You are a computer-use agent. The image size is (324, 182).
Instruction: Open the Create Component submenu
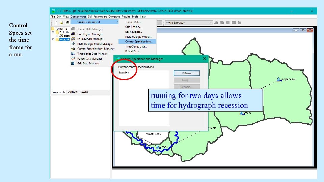click(x=94, y=22)
